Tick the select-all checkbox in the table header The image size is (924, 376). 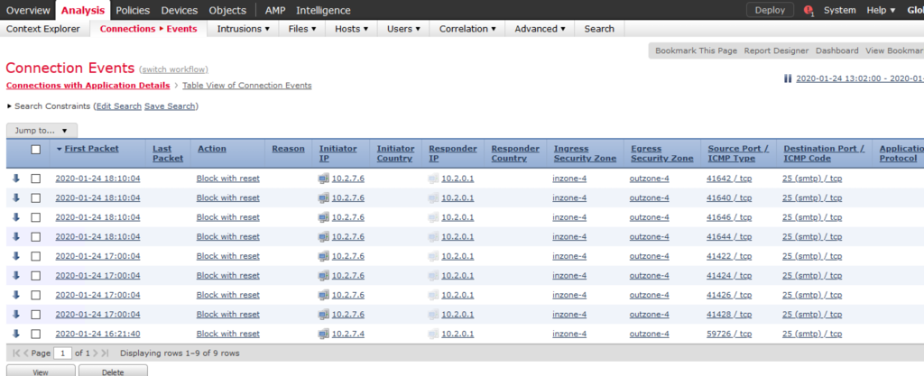coord(36,150)
